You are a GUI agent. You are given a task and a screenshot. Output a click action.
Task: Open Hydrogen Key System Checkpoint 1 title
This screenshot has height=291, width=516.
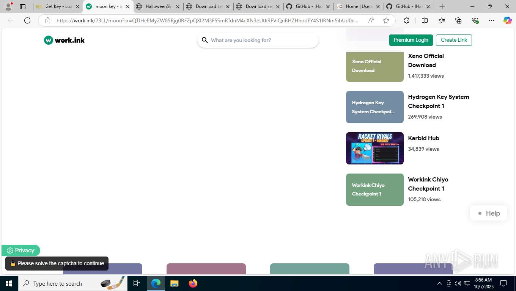coord(439,102)
